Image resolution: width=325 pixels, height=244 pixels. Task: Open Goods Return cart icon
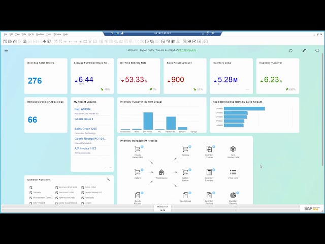[x=185, y=172]
